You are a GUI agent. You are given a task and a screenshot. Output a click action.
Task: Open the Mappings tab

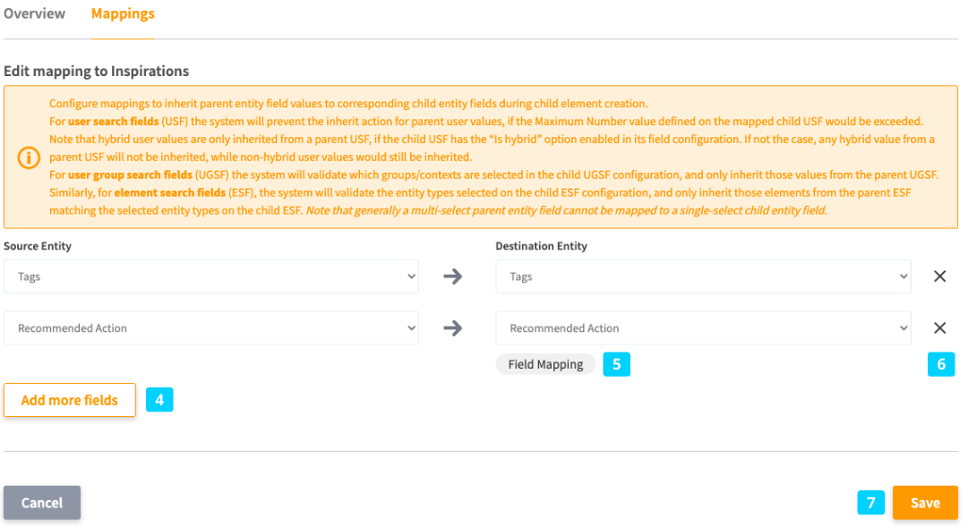pos(123,13)
